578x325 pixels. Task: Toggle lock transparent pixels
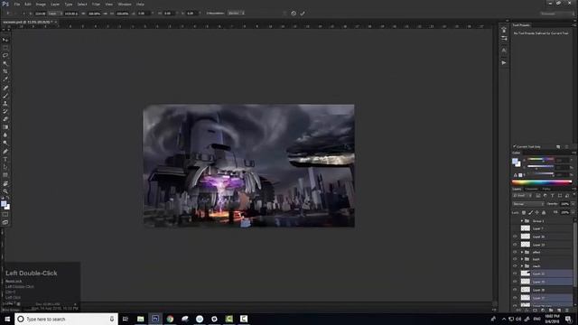pos(524,213)
